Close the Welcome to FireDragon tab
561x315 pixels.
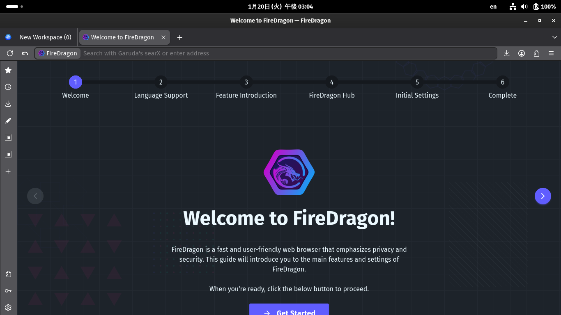point(163,37)
